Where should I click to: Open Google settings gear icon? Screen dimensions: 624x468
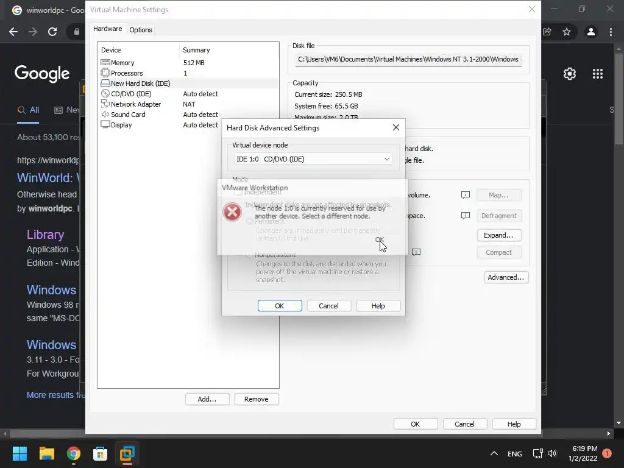tap(570, 74)
